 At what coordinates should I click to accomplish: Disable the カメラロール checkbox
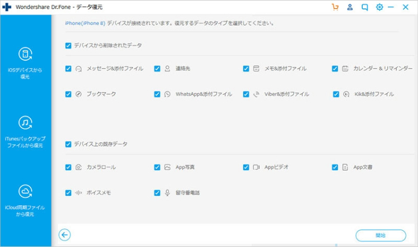[x=68, y=167]
